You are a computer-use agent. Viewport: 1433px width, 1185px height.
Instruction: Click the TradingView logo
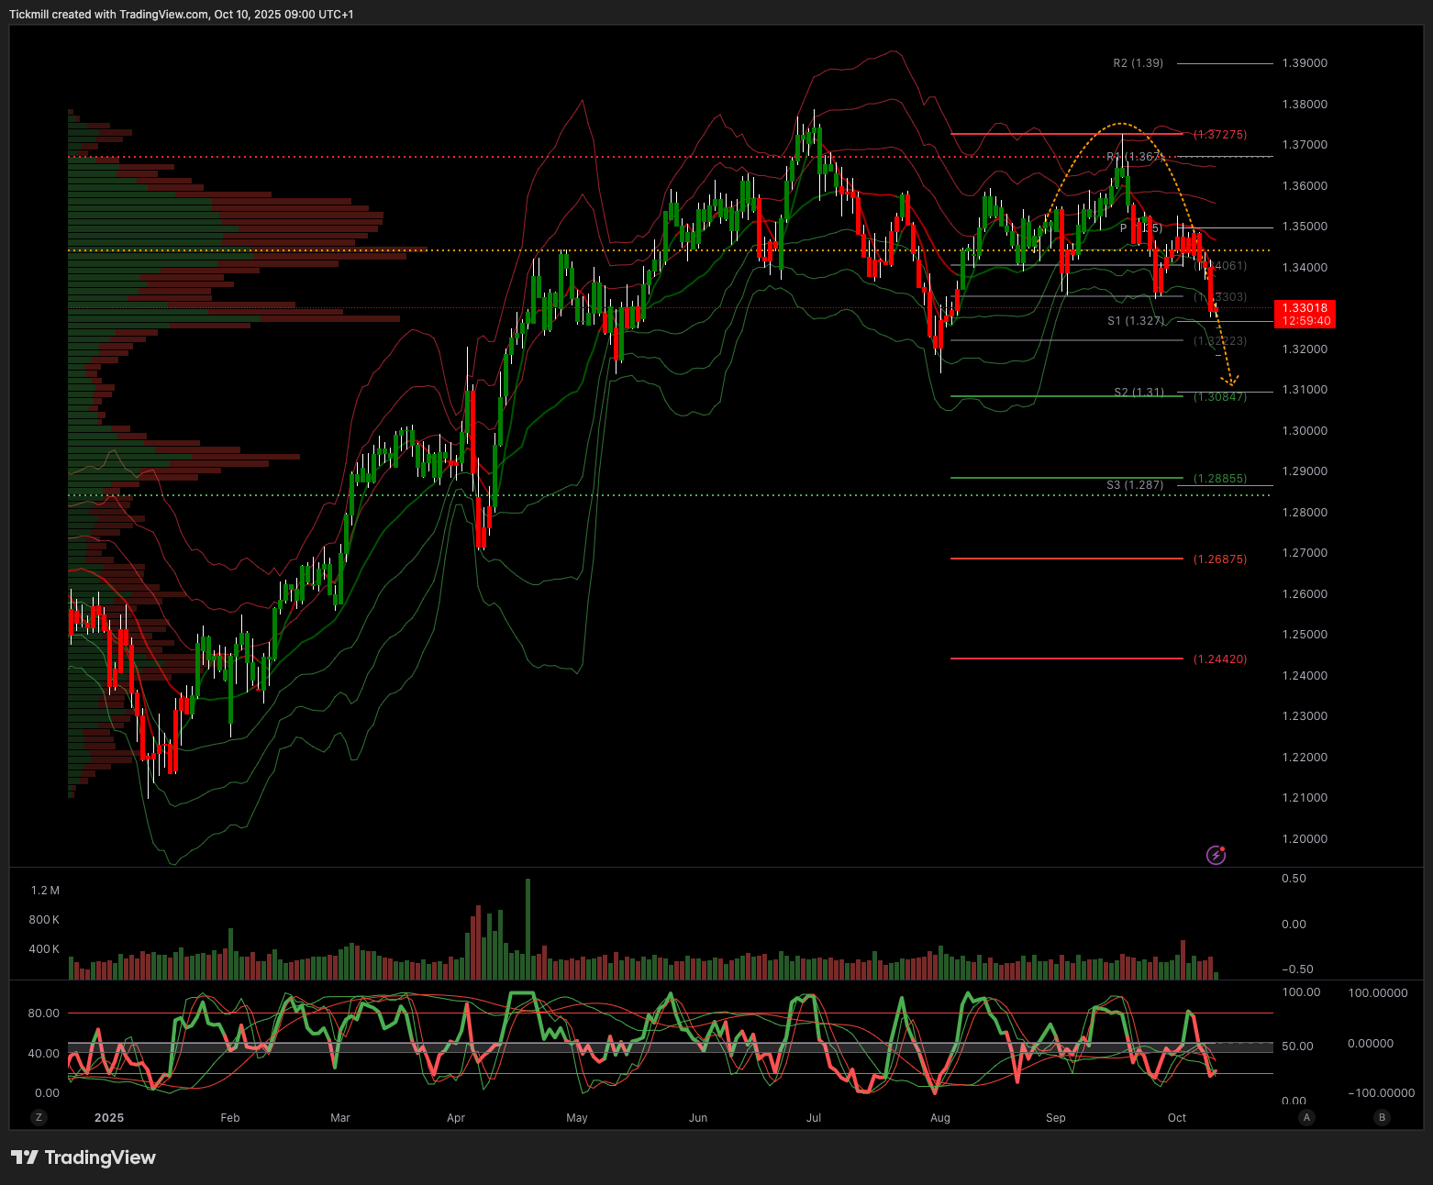(83, 1157)
